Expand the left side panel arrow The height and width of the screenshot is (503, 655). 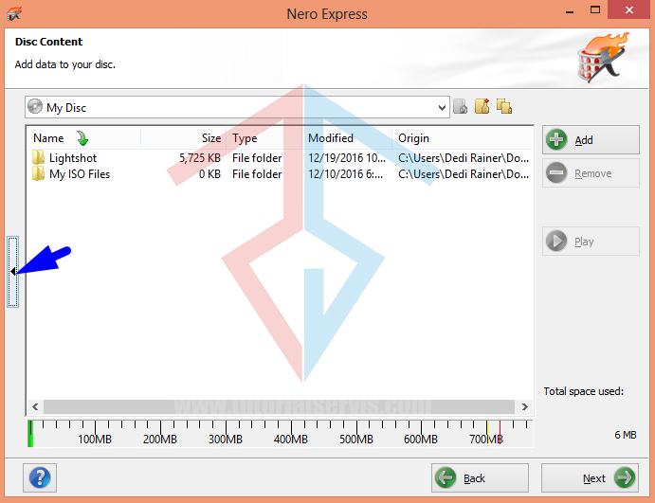coord(12,272)
